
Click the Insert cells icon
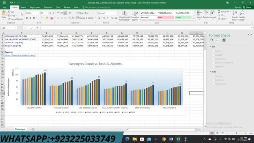click(199, 13)
